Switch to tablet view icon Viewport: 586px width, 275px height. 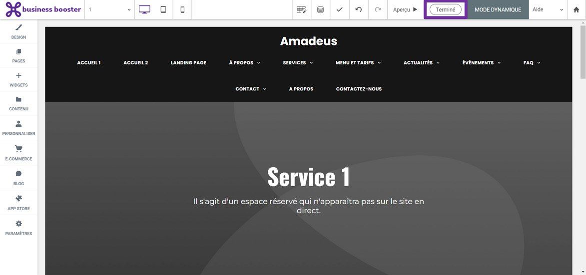pos(163,9)
